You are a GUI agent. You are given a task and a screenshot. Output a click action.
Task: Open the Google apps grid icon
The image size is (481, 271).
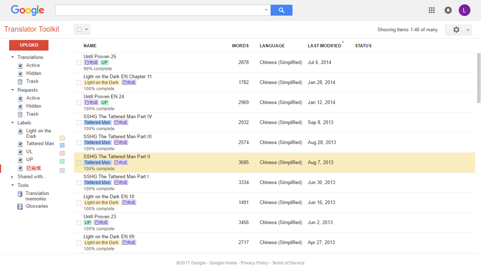pyautogui.click(x=432, y=10)
